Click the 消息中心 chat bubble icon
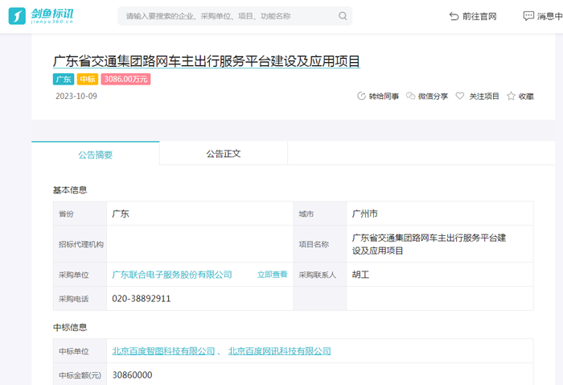 click(528, 16)
